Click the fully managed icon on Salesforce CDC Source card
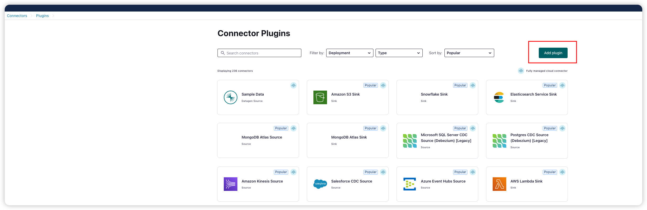The height and width of the screenshot is (210, 647). click(x=383, y=172)
